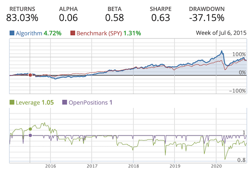Click the RETURNS 83.03% statistic
This screenshot has height=170, width=248.
click(x=23, y=14)
